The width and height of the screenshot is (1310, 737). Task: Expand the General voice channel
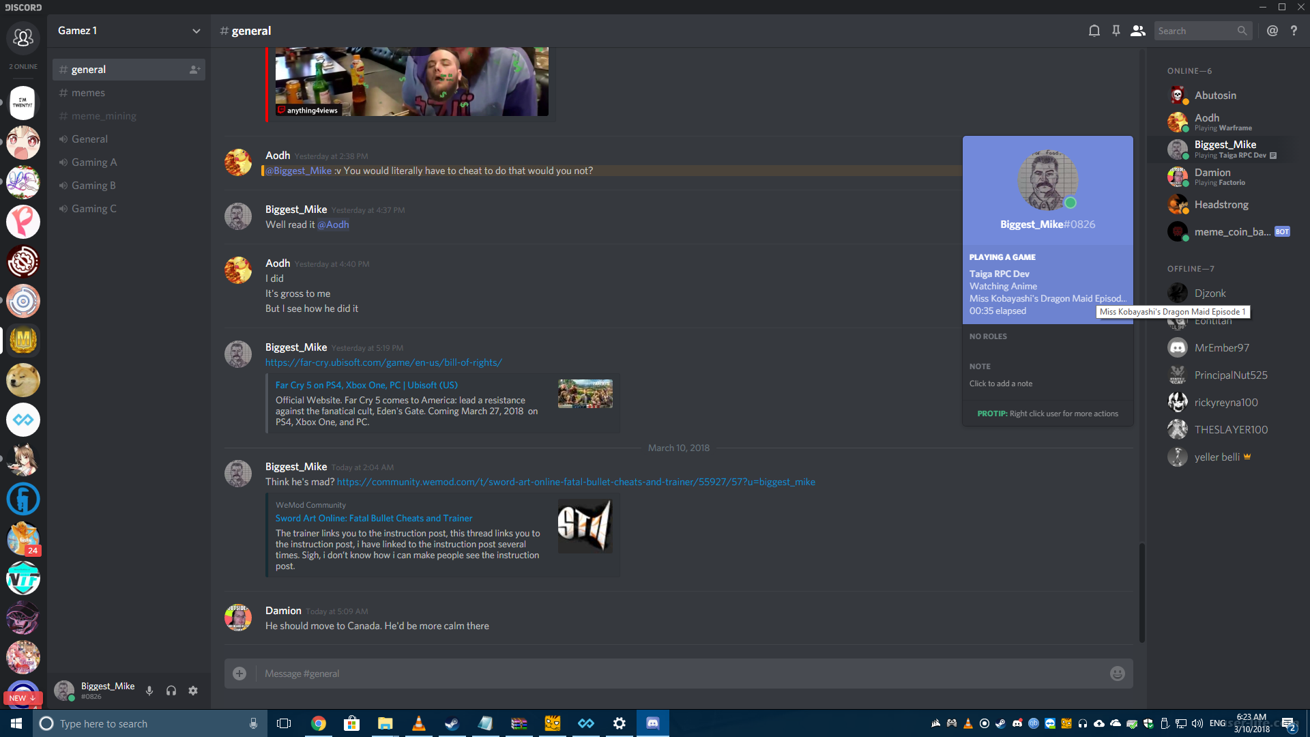[89, 139]
